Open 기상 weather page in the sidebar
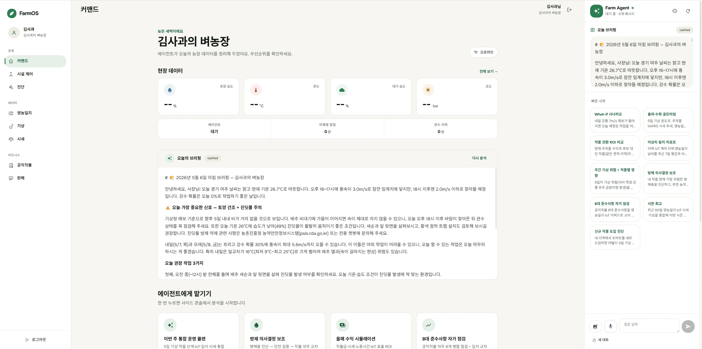The height and width of the screenshot is (349, 702). [36, 126]
